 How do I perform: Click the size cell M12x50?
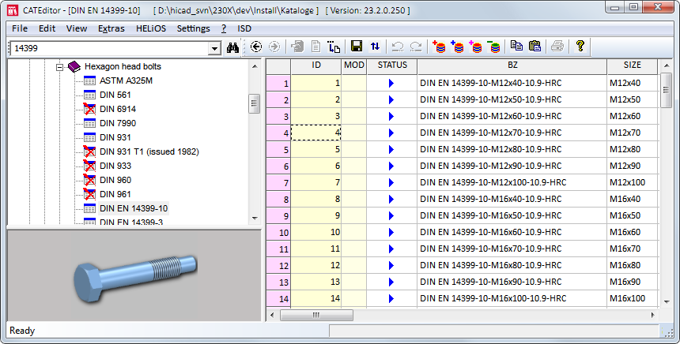click(633, 99)
